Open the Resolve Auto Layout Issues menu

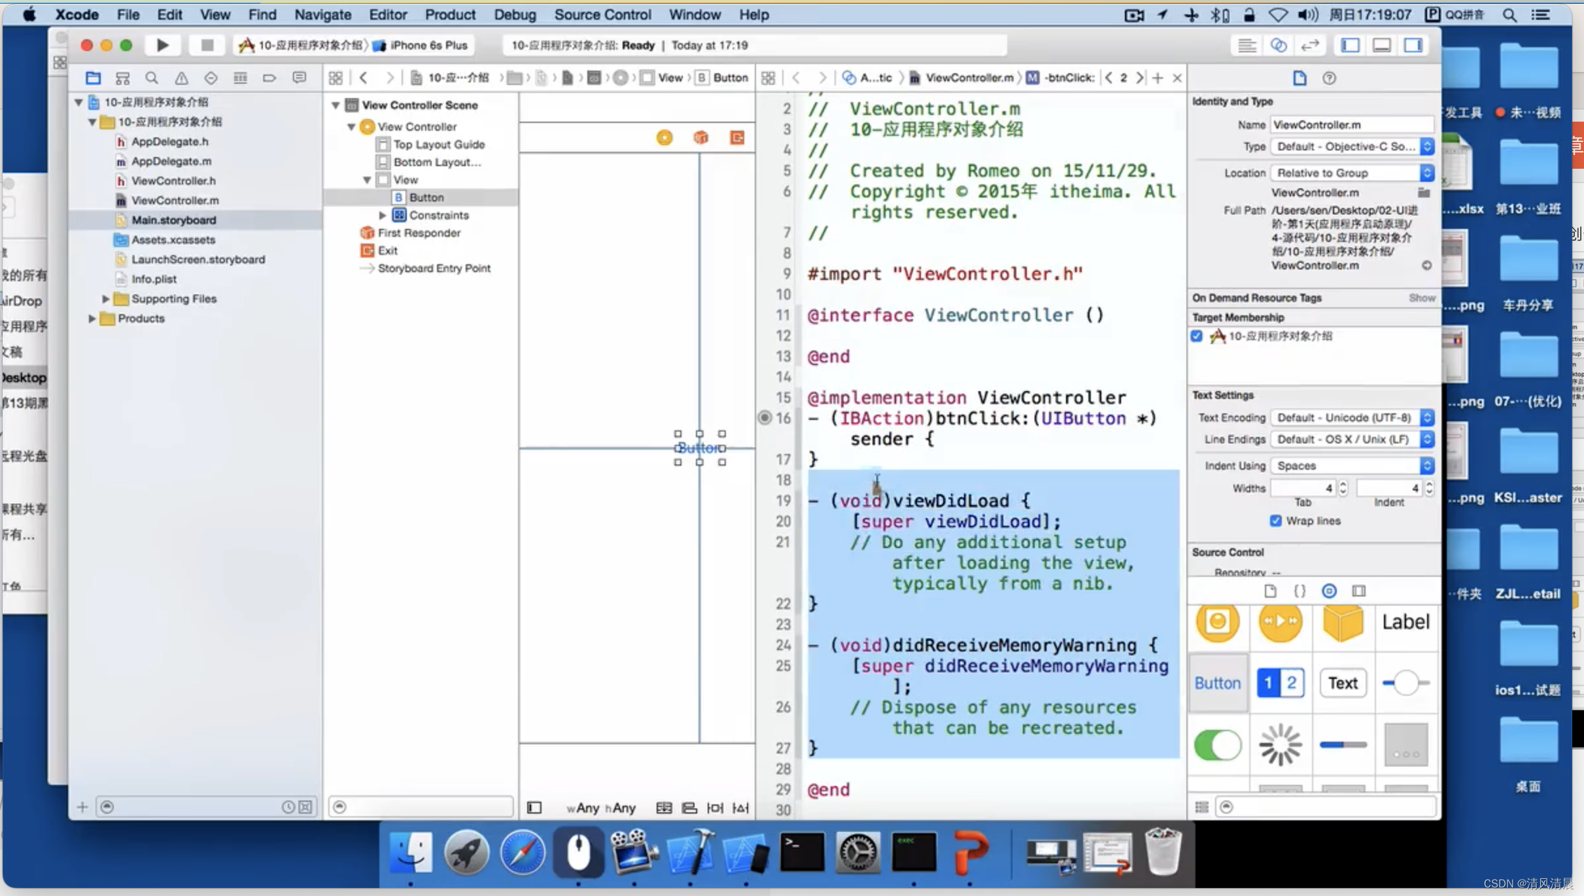(740, 808)
